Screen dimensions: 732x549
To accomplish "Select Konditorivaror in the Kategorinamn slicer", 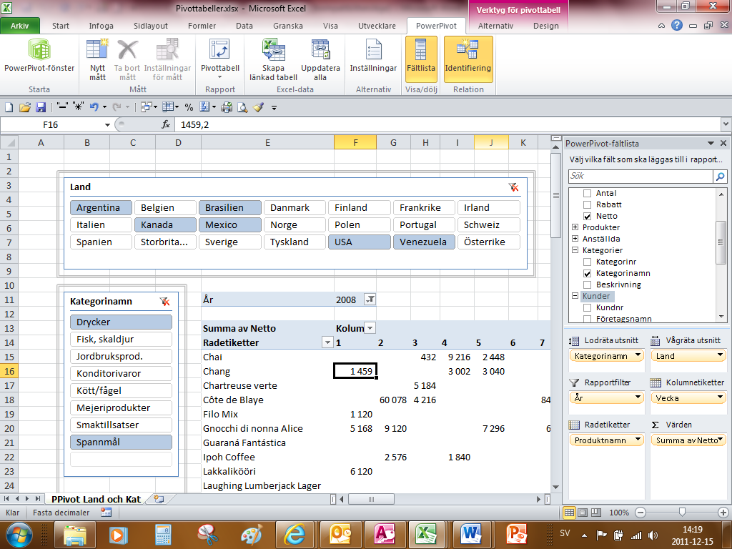I will click(x=122, y=373).
